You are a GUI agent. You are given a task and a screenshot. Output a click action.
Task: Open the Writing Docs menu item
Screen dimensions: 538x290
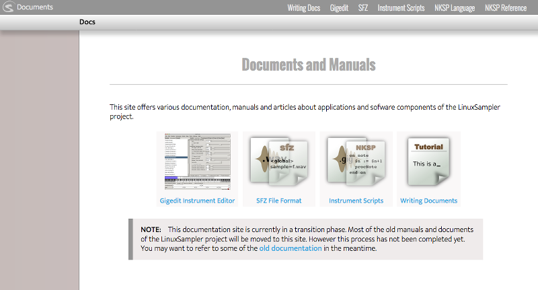point(304,7)
